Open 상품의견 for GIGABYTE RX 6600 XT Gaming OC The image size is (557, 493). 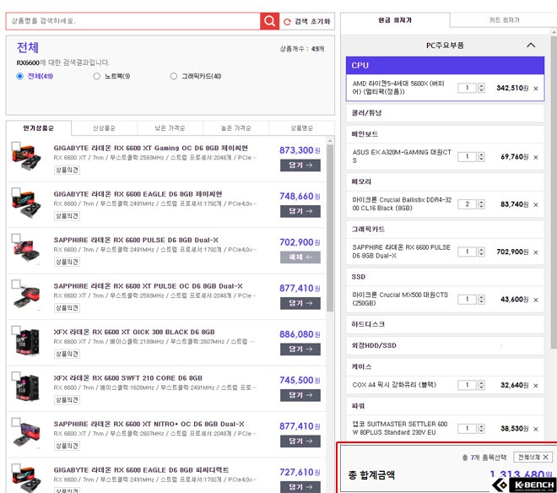pos(67,170)
